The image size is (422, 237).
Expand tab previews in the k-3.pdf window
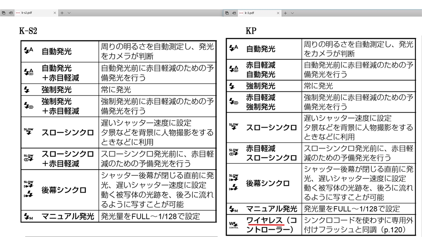(x=292, y=13)
